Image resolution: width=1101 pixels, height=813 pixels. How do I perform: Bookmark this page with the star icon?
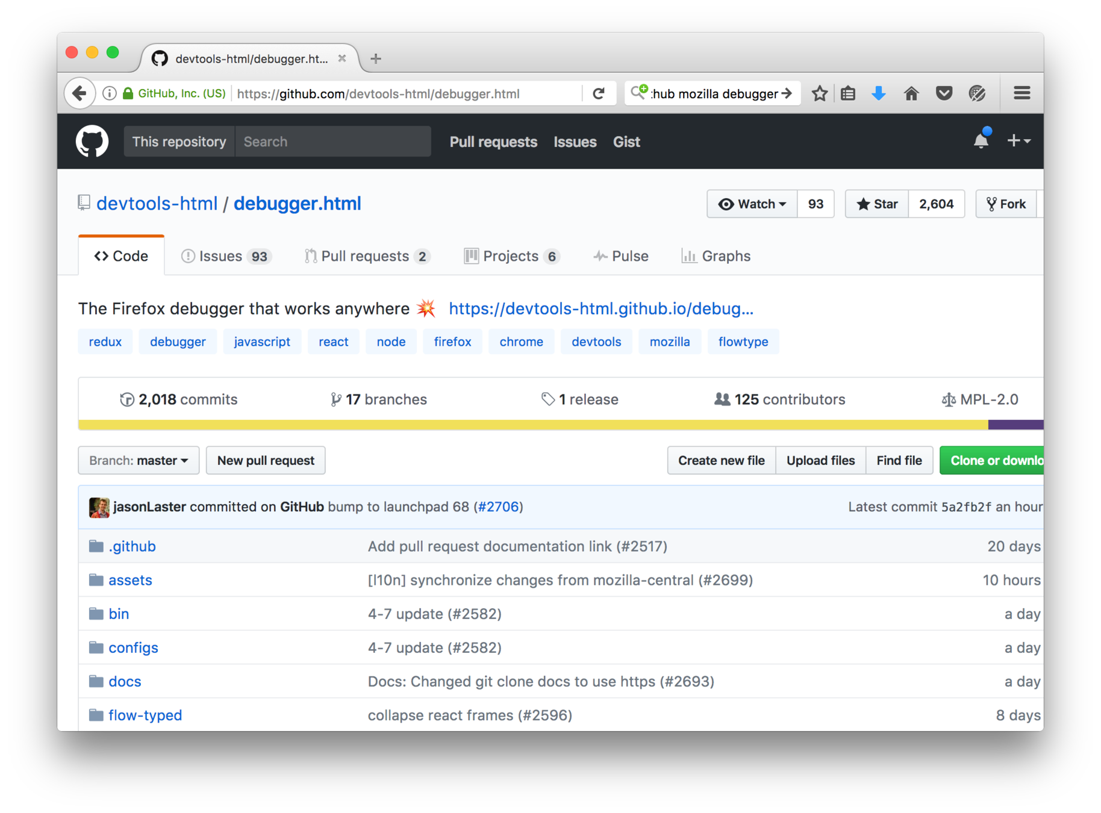pyautogui.click(x=819, y=93)
